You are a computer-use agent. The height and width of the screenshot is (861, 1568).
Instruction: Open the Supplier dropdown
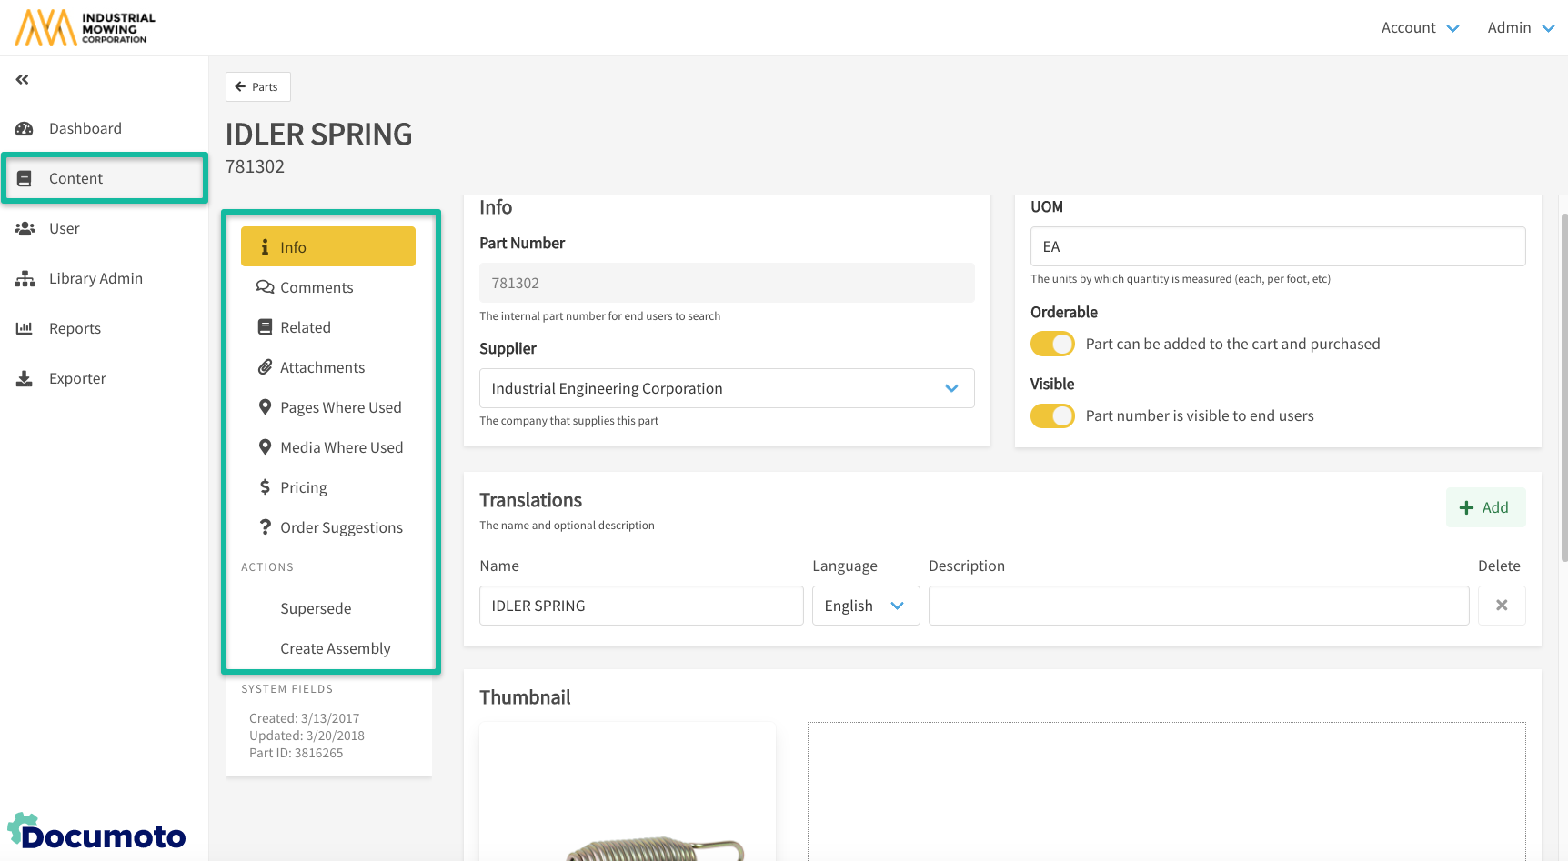tap(726, 388)
